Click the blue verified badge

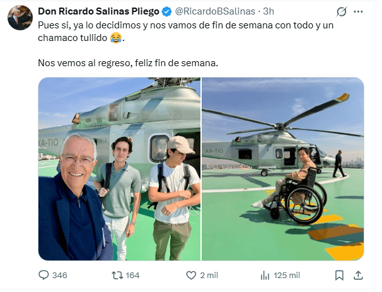tap(166, 11)
